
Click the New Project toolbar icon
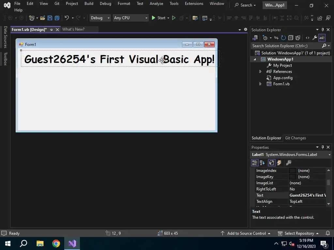(32, 18)
